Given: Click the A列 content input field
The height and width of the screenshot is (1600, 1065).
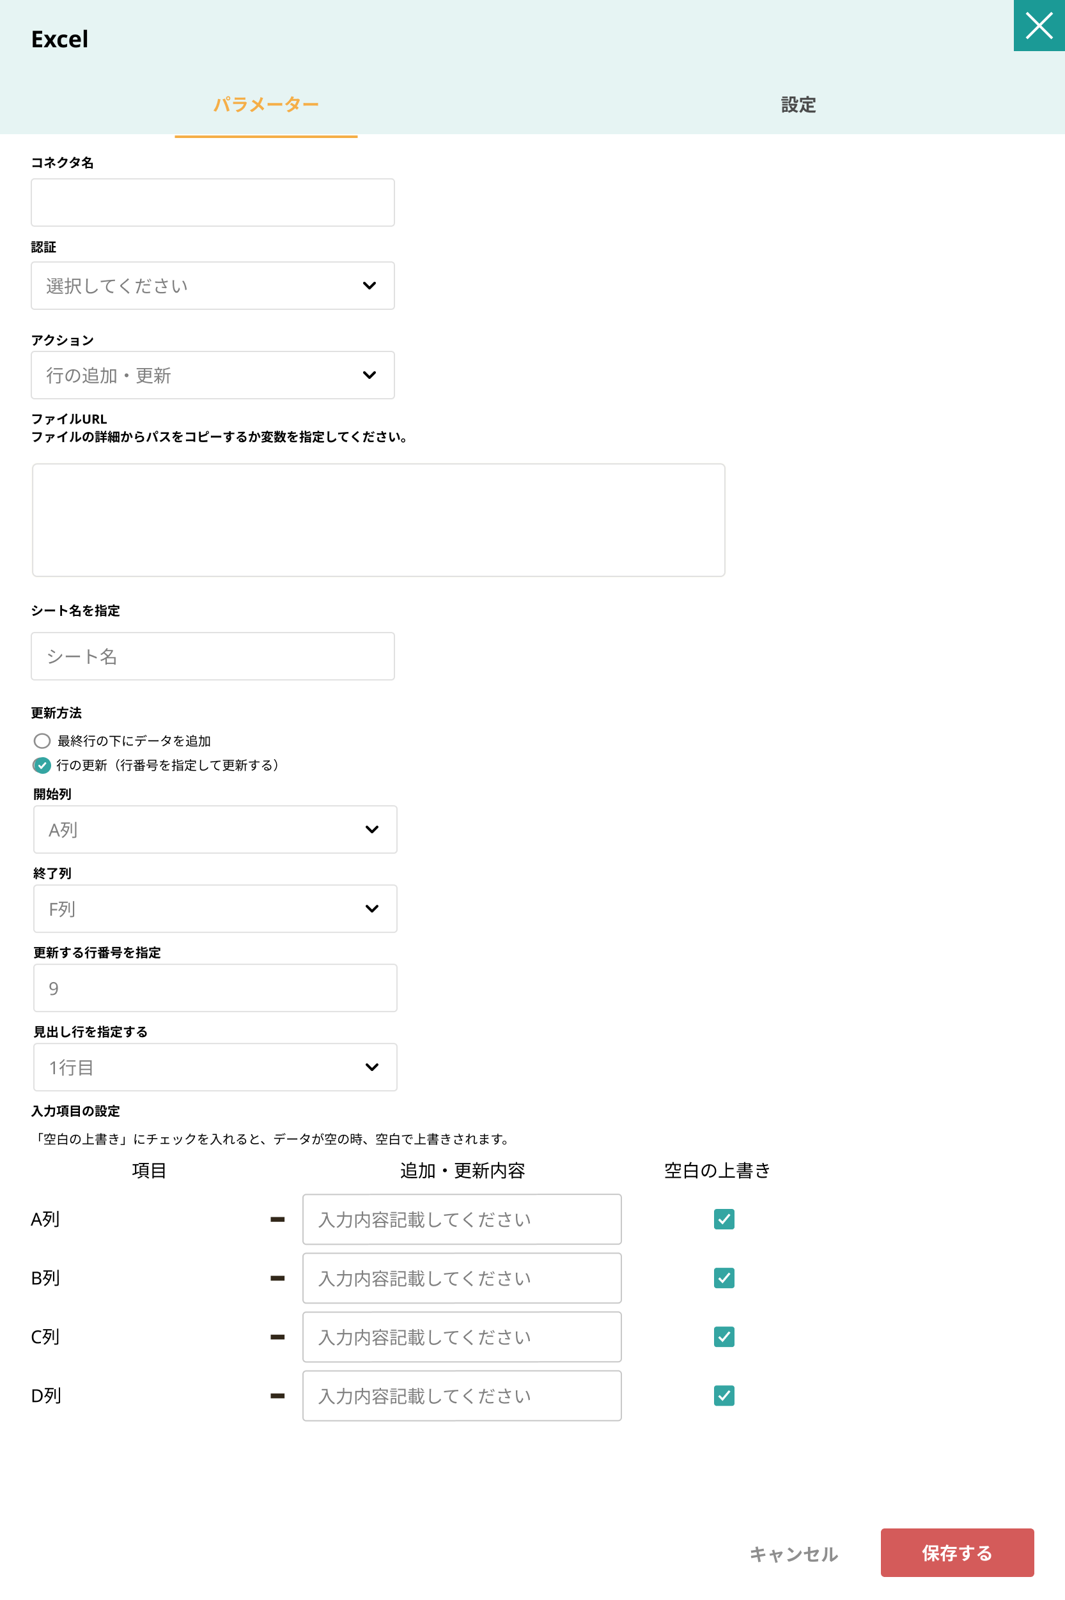Looking at the screenshot, I should [462, 1220].
